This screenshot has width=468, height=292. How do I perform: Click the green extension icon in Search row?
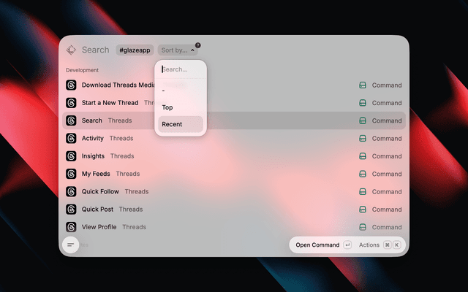point(363,120)
